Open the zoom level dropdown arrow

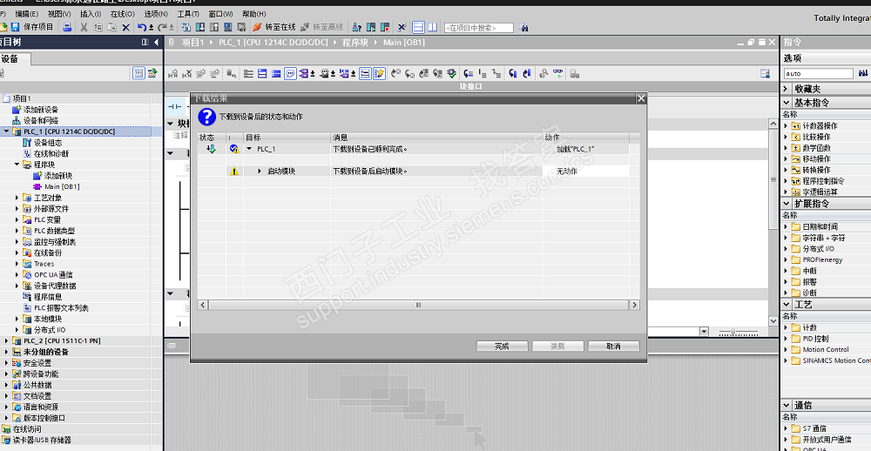tap(704, 332)
